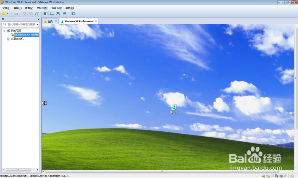Revert to the previous snapshot
298x178 pixels.
coord(31,13)
